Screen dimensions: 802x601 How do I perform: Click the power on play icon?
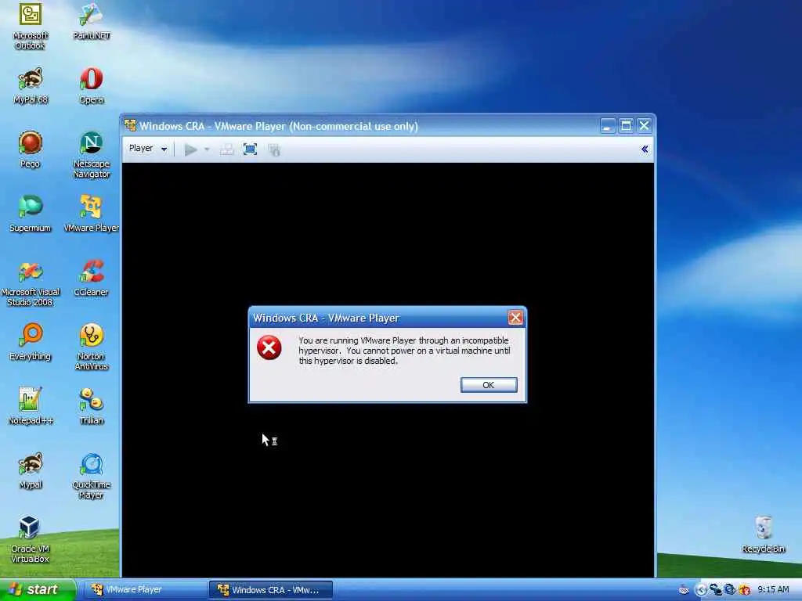coord(190,149)
